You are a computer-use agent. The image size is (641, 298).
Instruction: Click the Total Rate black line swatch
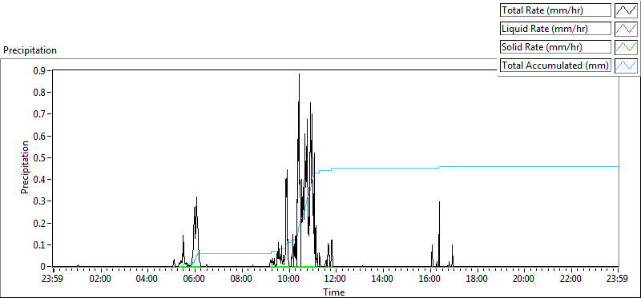[x=627, y=10]
